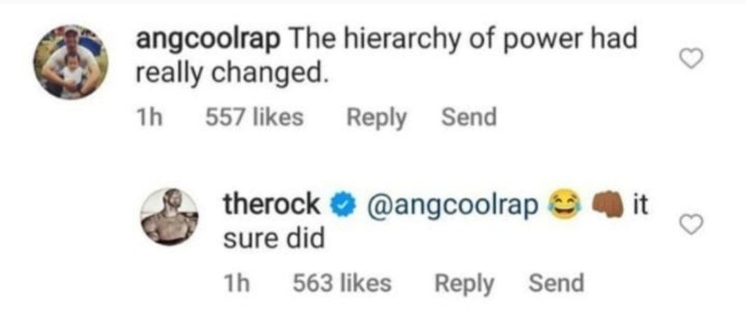
Task: Click the 'sure did' reply text
Action: coord(274,238)
